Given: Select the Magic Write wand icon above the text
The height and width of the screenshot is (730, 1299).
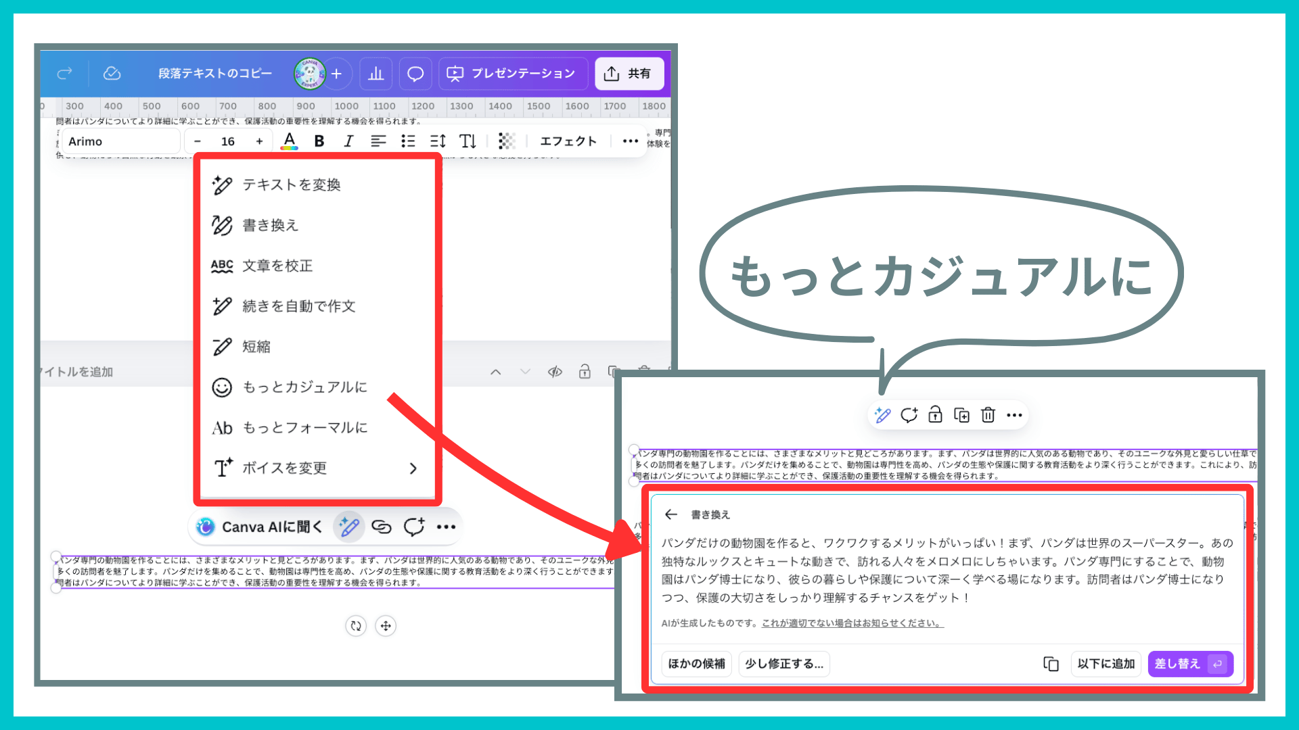Looking at the screenshot, I should tap(882, 415).
